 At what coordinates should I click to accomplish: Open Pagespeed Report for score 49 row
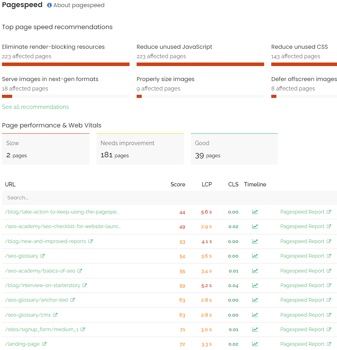[306, 227]
